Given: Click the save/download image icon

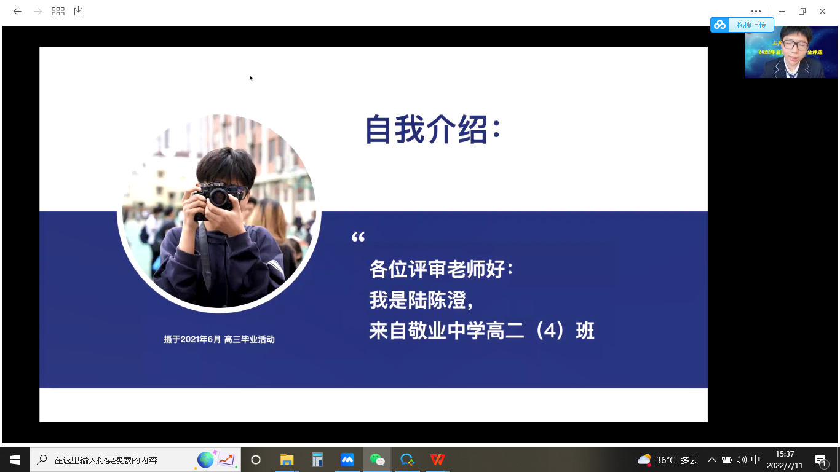Looking at the screenshot, I should [78, 11].
